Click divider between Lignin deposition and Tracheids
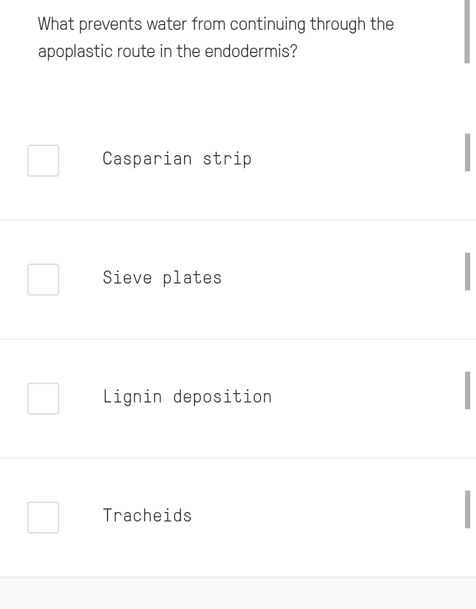This screenshot has height=609, width=476. pos(238,458)
